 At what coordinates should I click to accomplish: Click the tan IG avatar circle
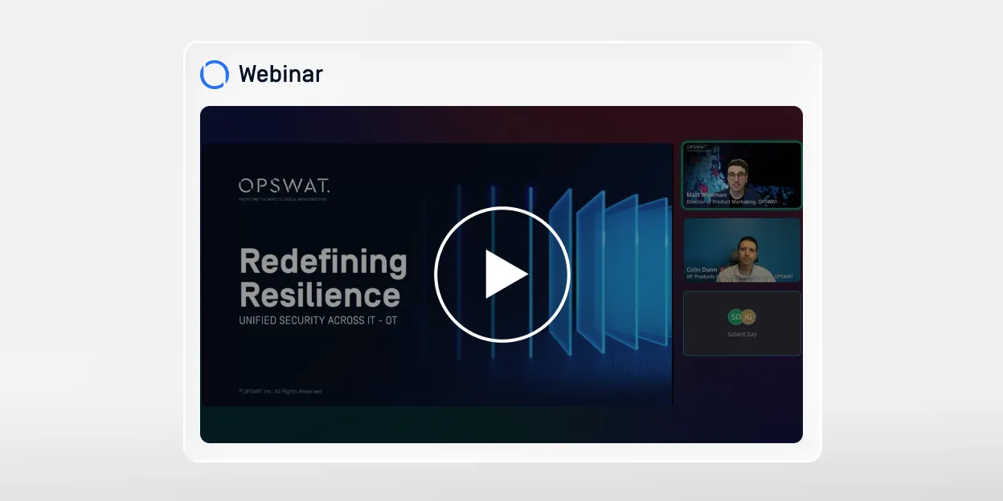(x=748, y=316)
